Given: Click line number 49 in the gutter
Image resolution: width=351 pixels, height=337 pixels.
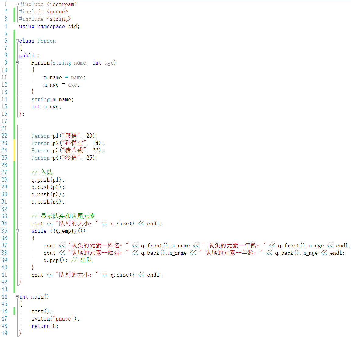Looking at the screenshot, I should click(x=4, y=333).
